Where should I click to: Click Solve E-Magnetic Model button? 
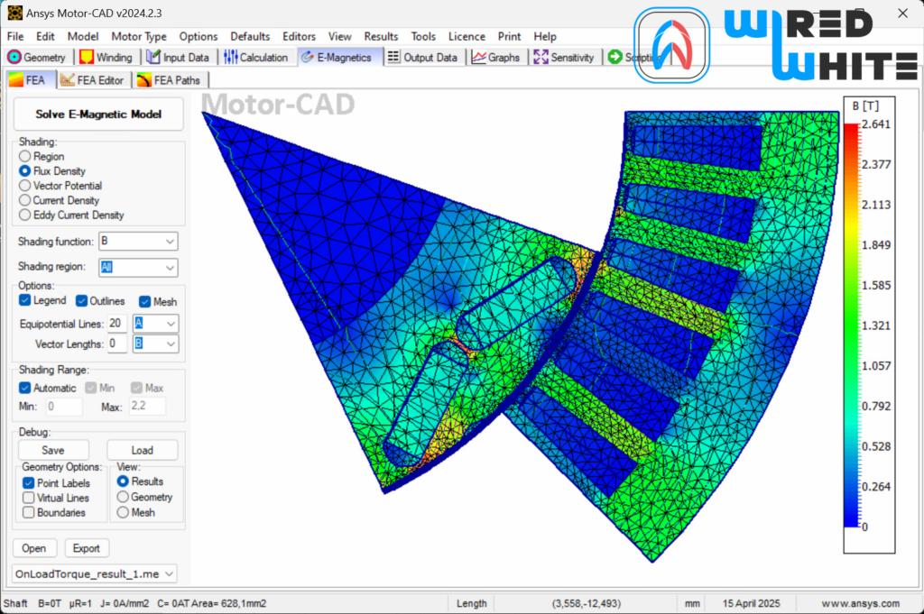[98, 115]
